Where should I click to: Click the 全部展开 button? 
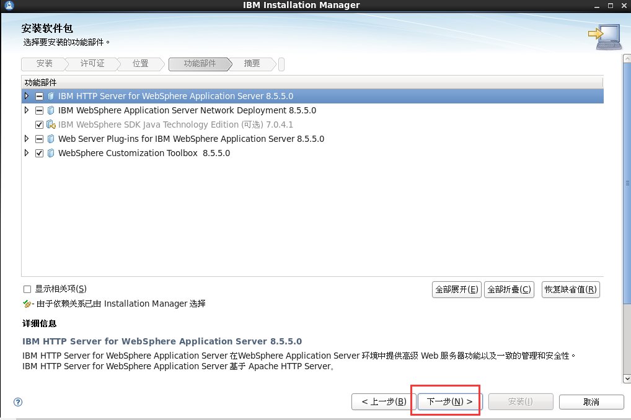(457, 289)
